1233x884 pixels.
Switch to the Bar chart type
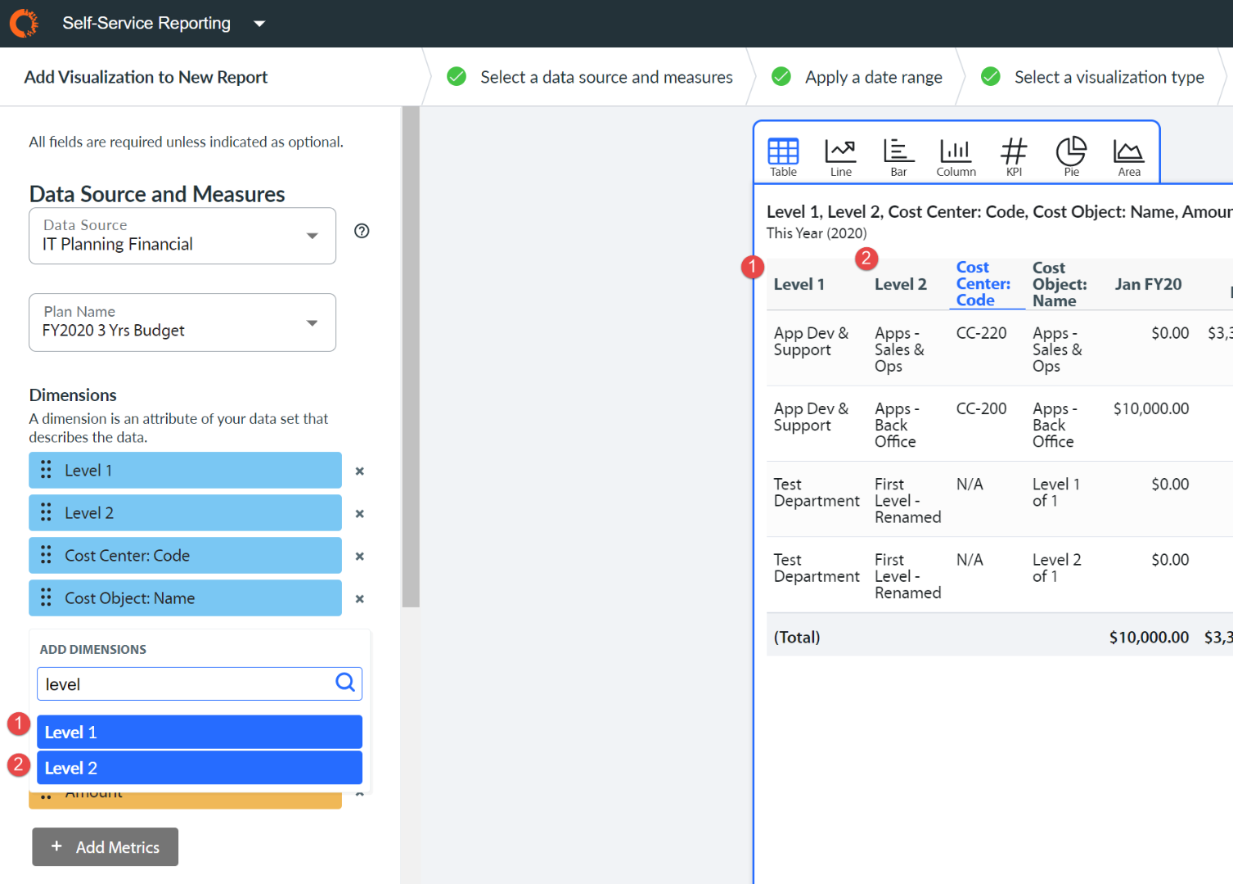pos(898,156)
